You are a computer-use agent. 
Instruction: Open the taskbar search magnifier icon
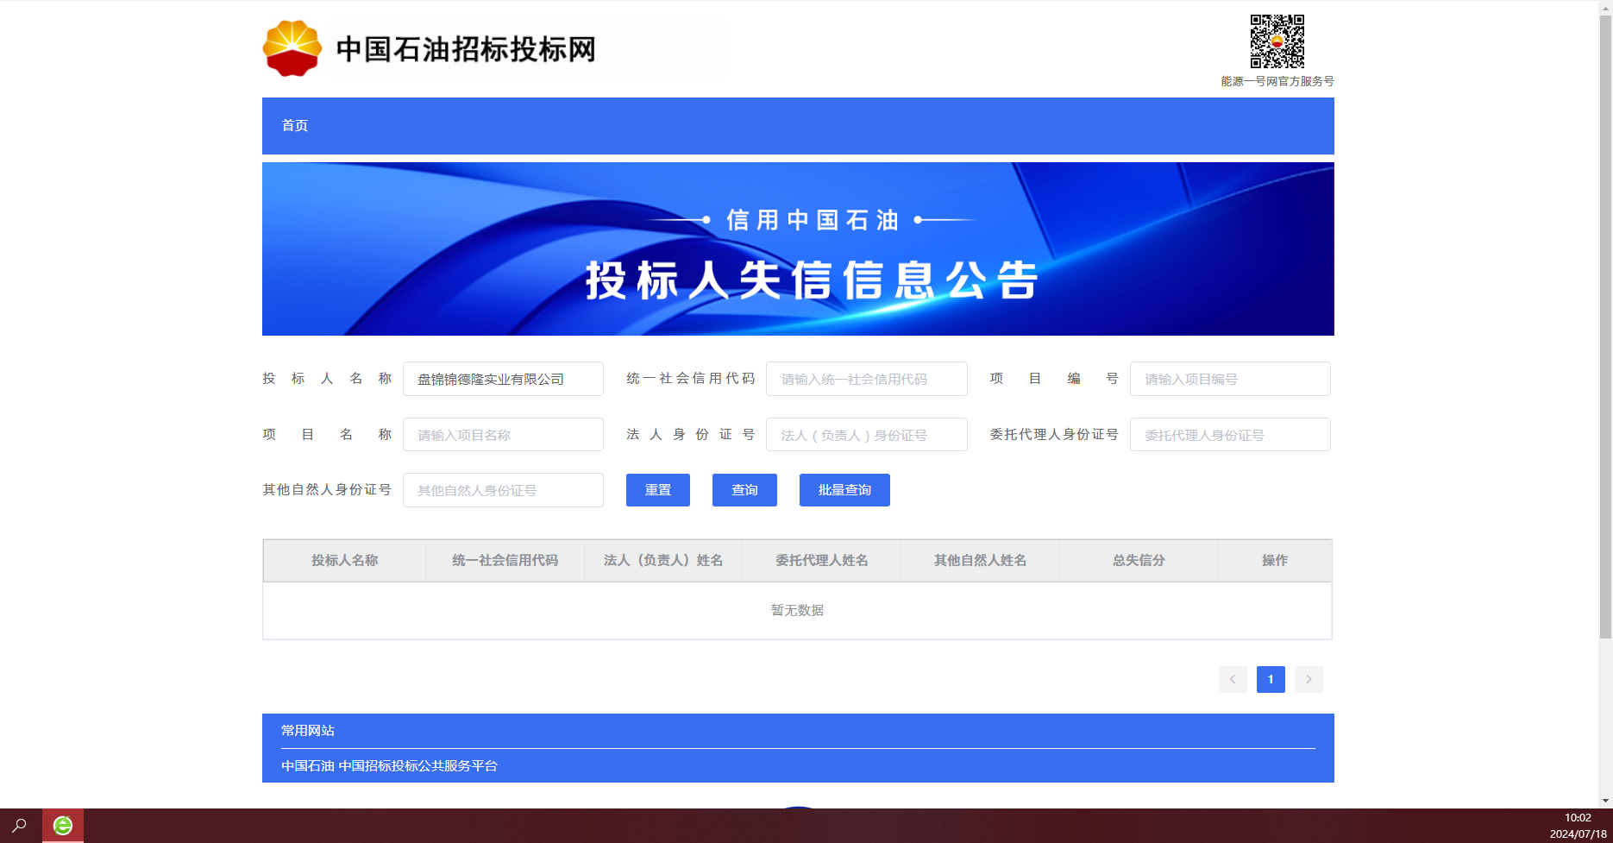(x=19, y=826)
